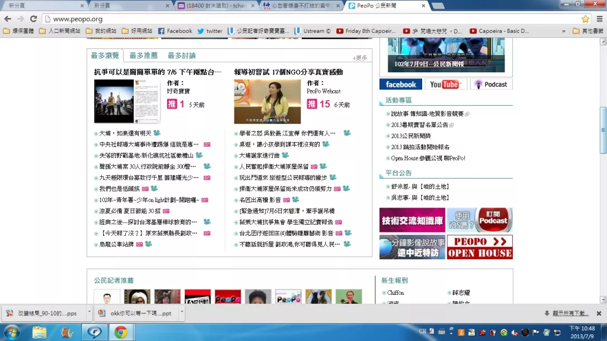Open the Friday 8th Capoeira YouTube bookmark

[x=366, y=31]
